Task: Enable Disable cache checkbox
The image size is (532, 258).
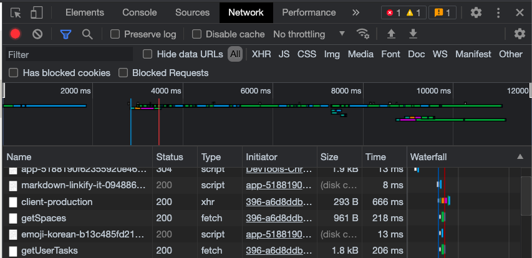Action: tap(196, 34)
